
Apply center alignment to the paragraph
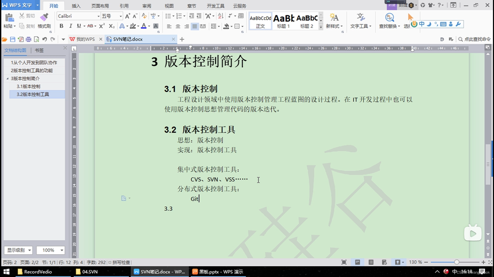178,26
